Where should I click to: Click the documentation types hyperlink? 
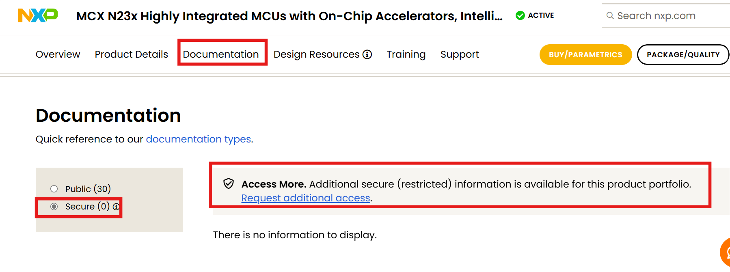pyautogui.click(x=198, y=139)
